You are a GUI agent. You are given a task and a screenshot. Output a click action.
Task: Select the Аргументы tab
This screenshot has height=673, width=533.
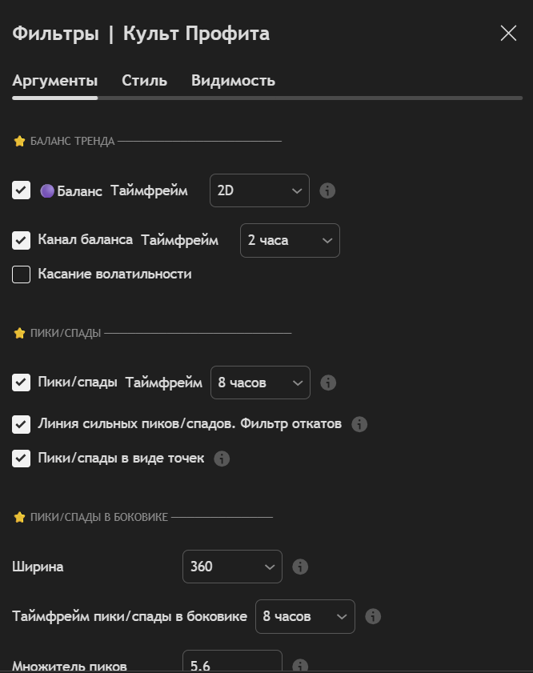(55, 81)
